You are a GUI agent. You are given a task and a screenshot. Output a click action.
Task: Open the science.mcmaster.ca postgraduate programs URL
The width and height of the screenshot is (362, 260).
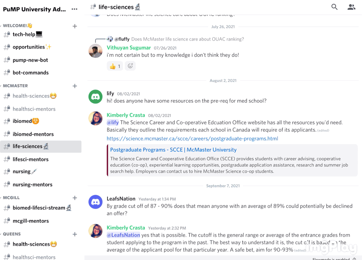(x=192, y=138)
